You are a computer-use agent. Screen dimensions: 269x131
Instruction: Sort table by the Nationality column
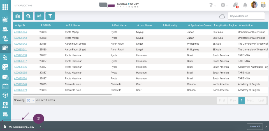[x=171, y=26]
